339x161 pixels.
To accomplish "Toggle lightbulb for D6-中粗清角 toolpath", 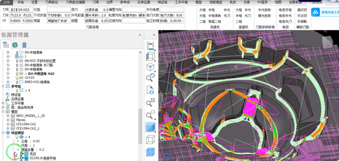I will click(17, 52).
